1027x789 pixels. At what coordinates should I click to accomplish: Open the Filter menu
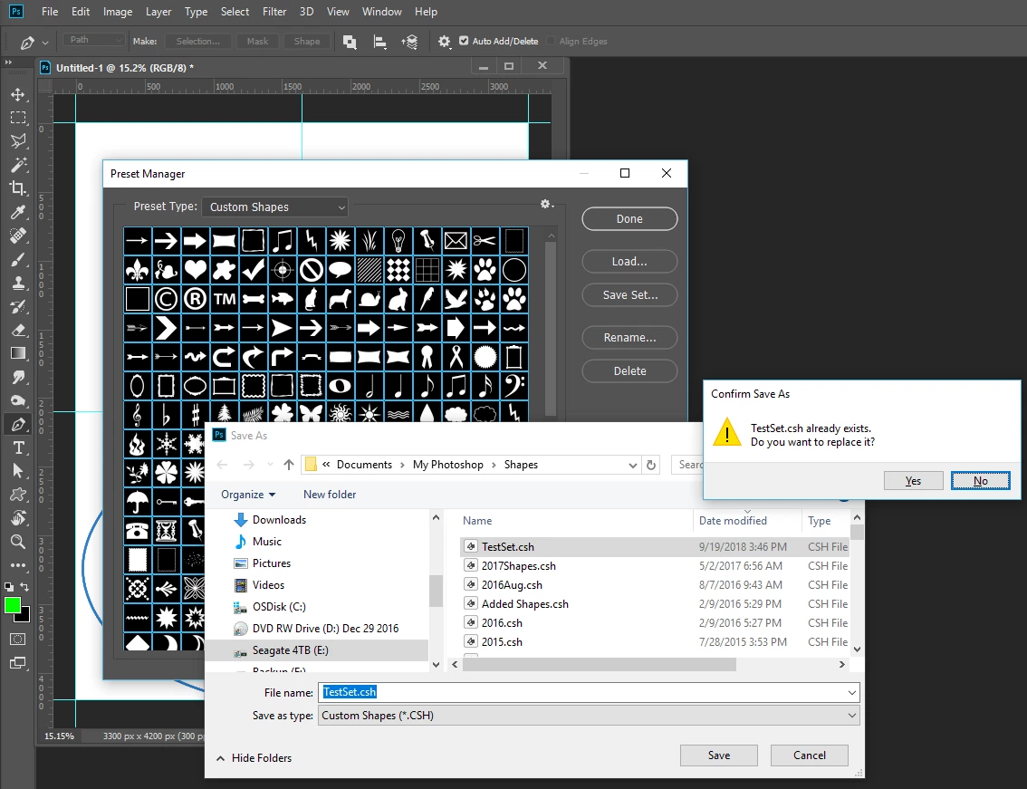[274, 12]
